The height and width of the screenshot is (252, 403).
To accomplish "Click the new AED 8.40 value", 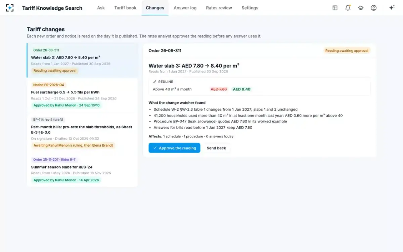I will pos(242,89).
